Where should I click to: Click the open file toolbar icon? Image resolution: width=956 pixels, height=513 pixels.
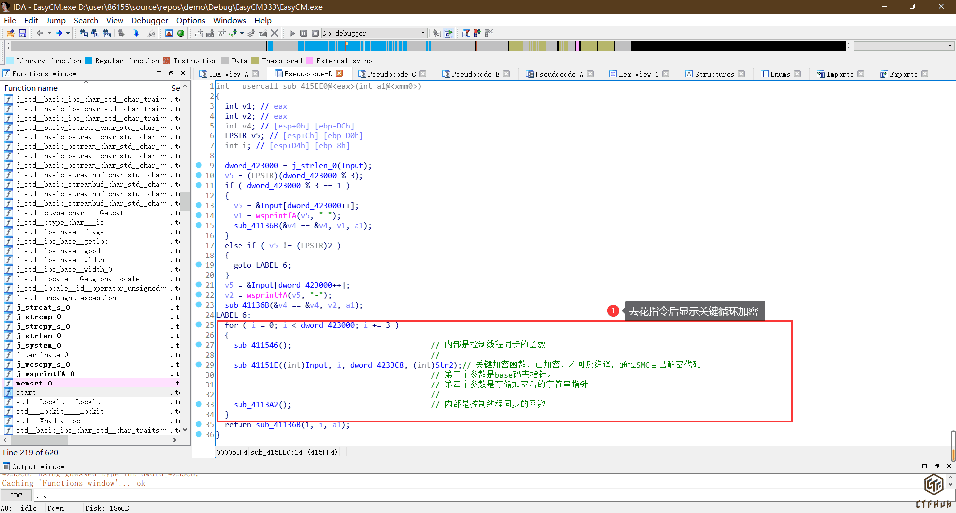[x=10, y=33]
